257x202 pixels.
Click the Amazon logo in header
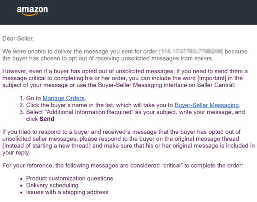tap(32, 11)
